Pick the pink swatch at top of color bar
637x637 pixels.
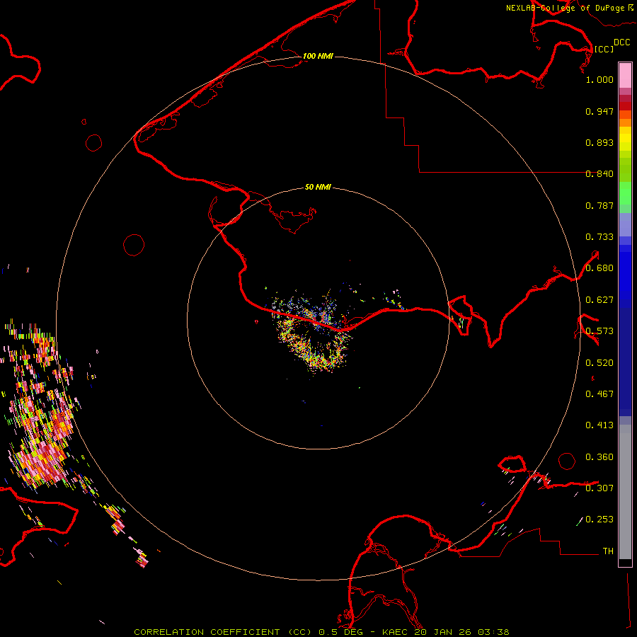pyautogui.click(x=625, y=74)
